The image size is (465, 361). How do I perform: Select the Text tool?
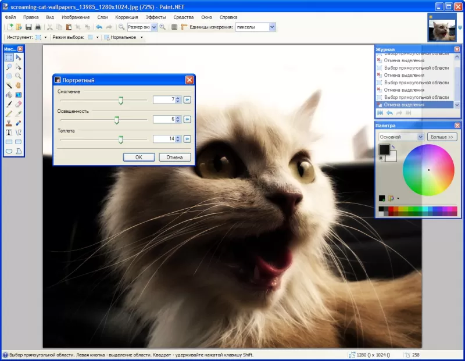click(x=9, y=133)
